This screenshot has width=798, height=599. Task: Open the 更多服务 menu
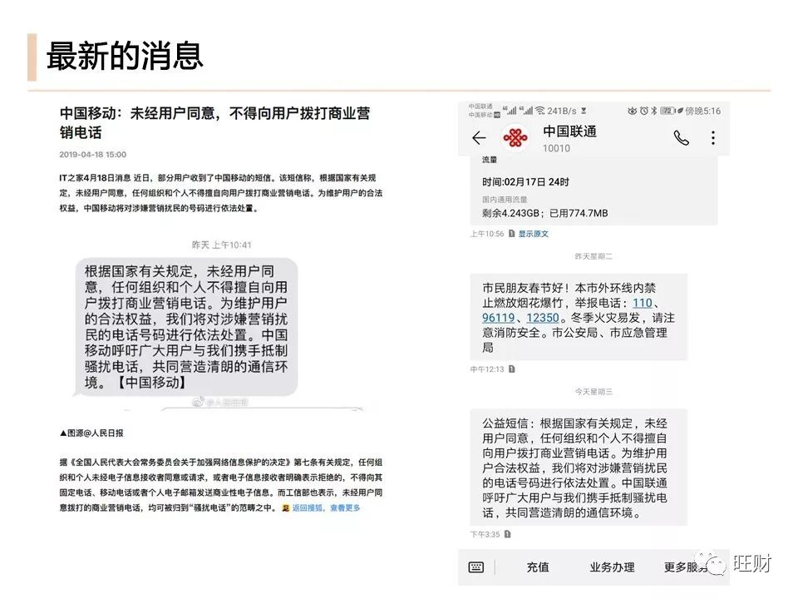[686, 567]
